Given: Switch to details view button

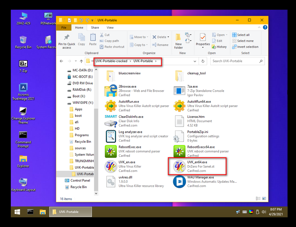Looking at the screenshot, I should [258, 199].
